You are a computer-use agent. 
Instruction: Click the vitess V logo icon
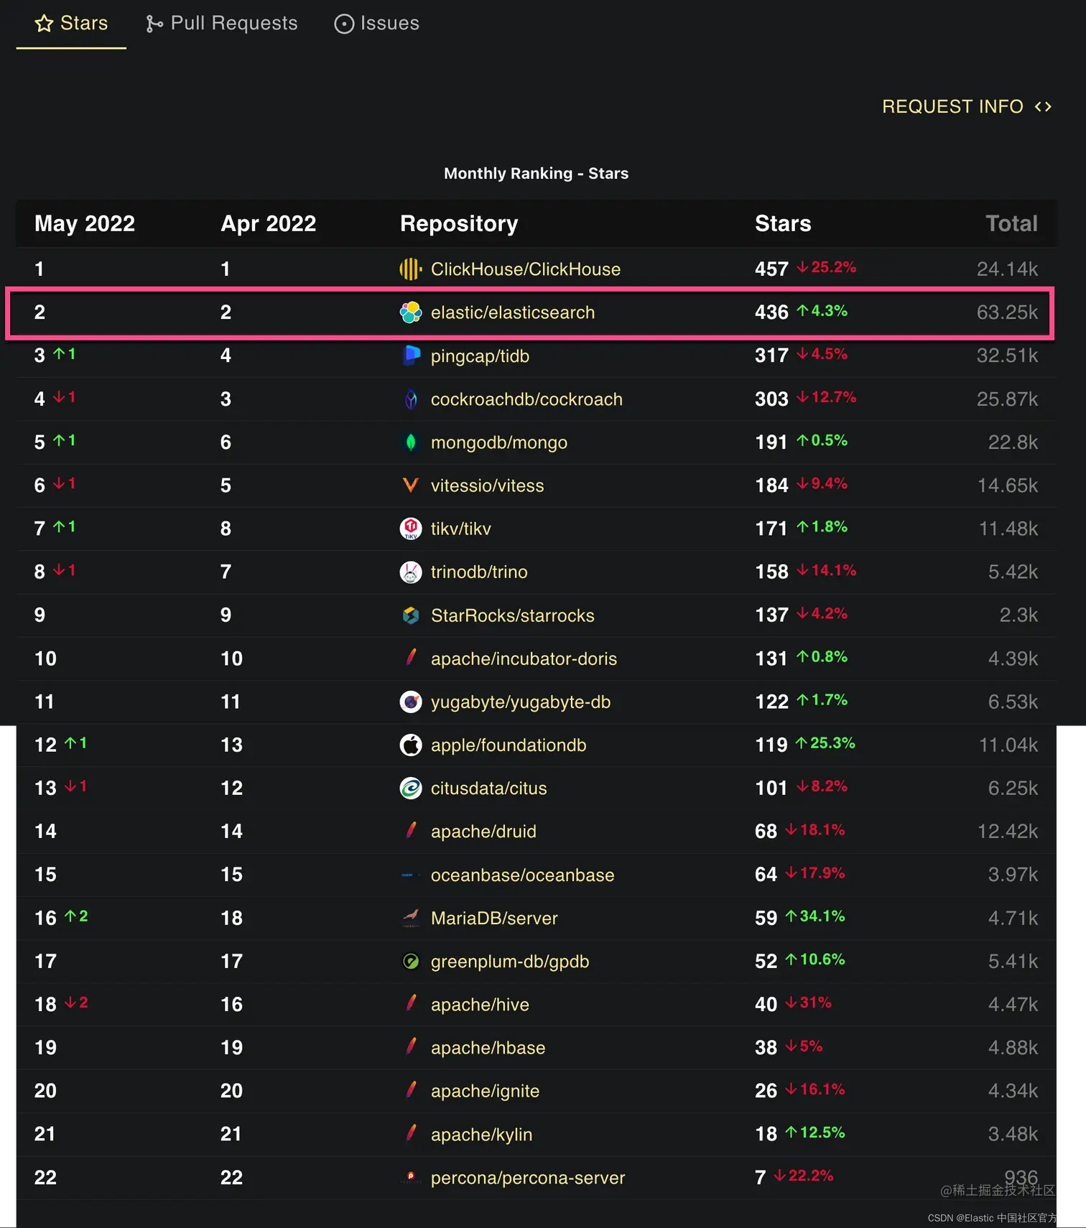pyautogui.click(x=411, y=485)
